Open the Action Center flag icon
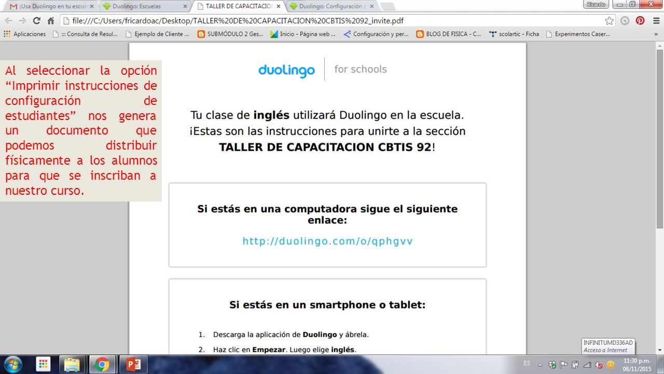 (564, 365)
